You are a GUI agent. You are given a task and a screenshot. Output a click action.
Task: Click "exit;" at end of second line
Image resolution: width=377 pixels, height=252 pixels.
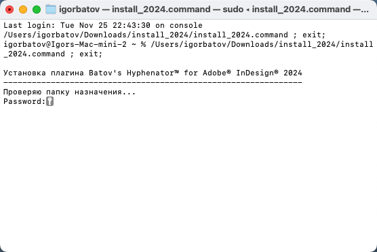314,35
